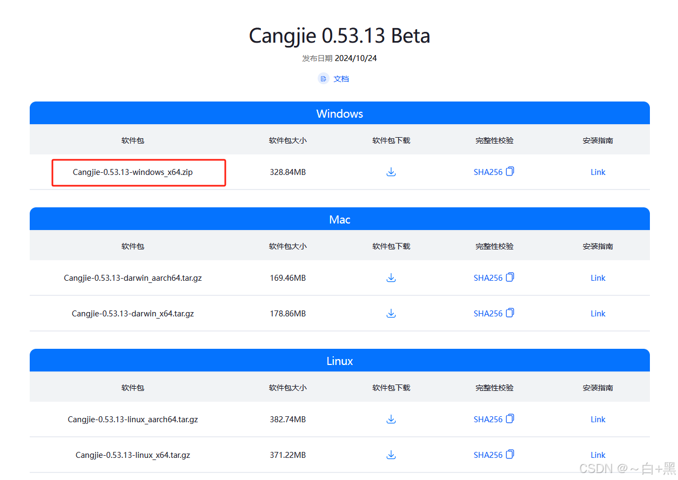
Task: Click the 371.22MB size value
Action: [288, 455]
